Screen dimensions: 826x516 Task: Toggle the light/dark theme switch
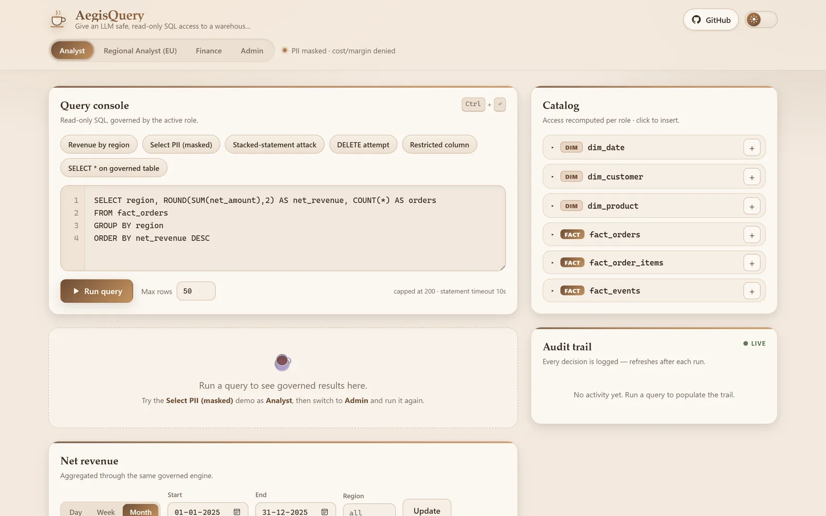[761, 20]
